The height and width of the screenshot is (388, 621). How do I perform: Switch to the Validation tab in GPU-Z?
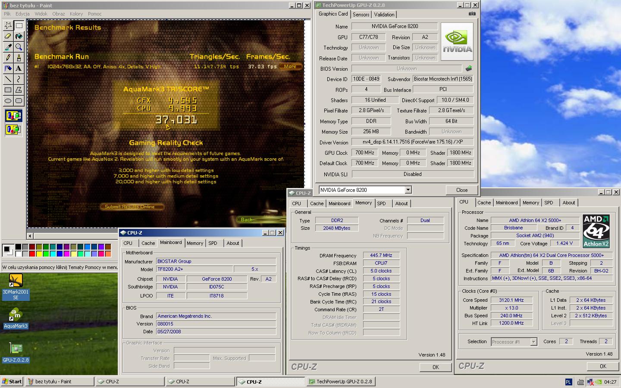pos(384,15)
